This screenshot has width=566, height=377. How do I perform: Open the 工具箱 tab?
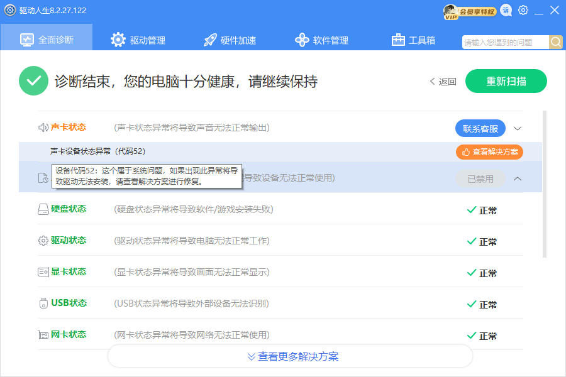(413, 40)
